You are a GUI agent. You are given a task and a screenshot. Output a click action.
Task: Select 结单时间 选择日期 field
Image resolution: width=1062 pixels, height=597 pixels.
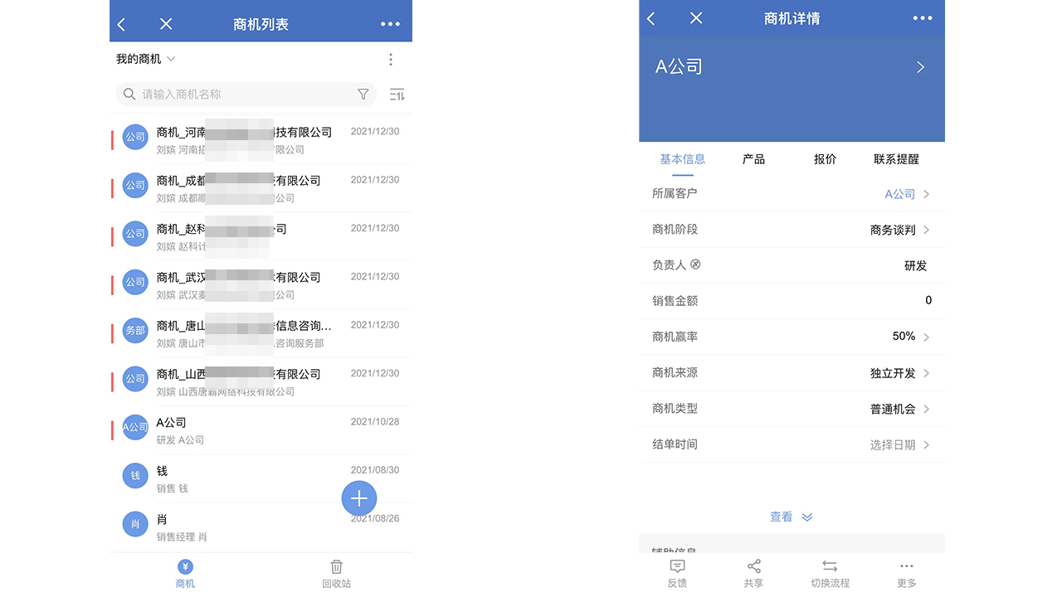point(899,445)
